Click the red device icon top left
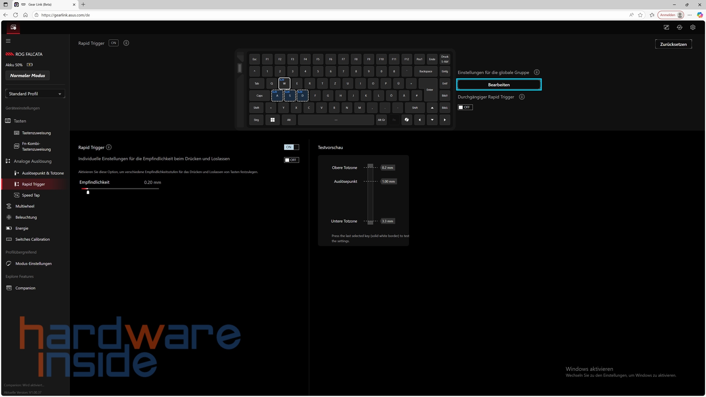Screen dimensions: 706x397 (x=14, y=27)
